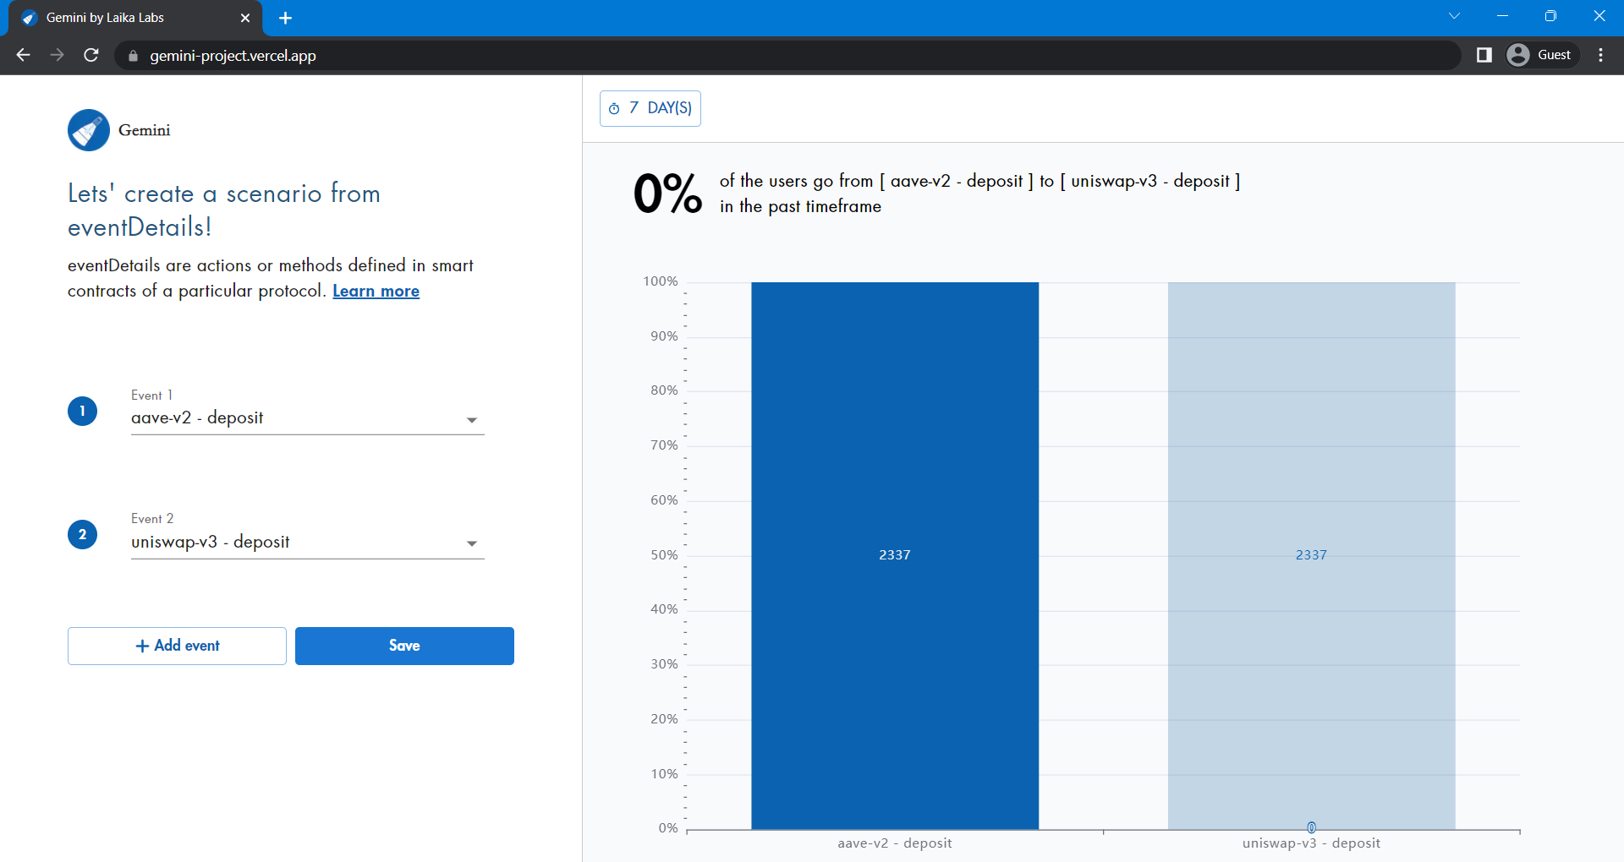Viewport: 1624px width, 862px height.
Task: Click the Event 1 field label
Action: point(151,396)
